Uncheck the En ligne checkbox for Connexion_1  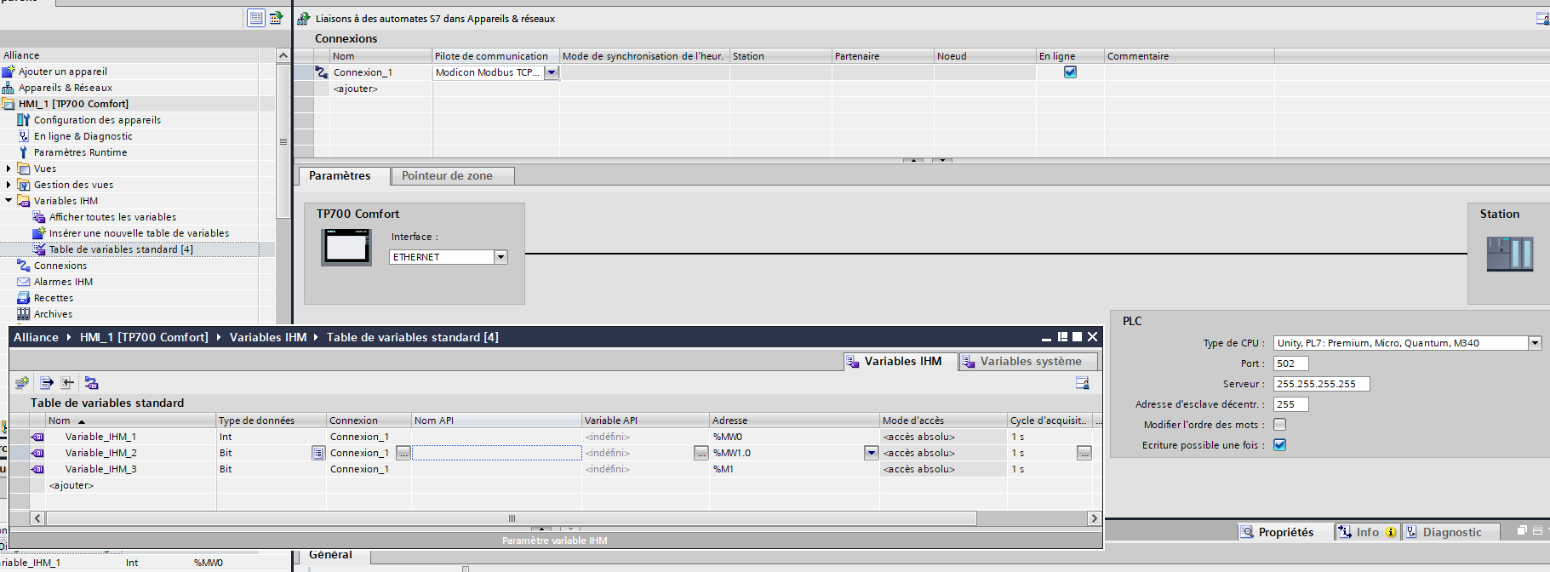pos(1070,72)
